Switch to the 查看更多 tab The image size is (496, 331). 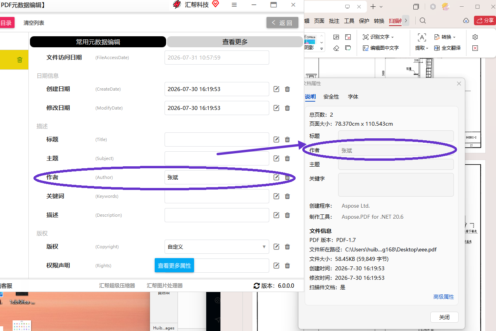click(x=235, y=42)
